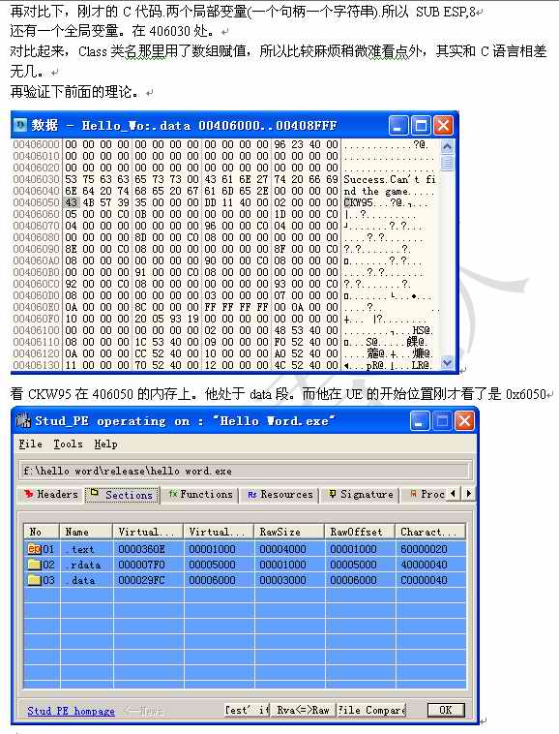Open the Resources tab
Image resolution: width=559 pixels, height=734 pixels.
click(279, 494)
